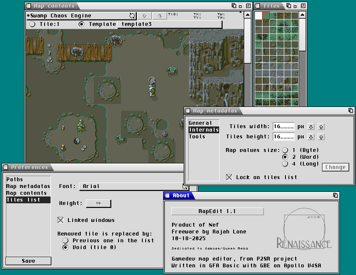Select the red-highlighted tile in Tiles palette
The image size is (356, 275).
point(266,16)
